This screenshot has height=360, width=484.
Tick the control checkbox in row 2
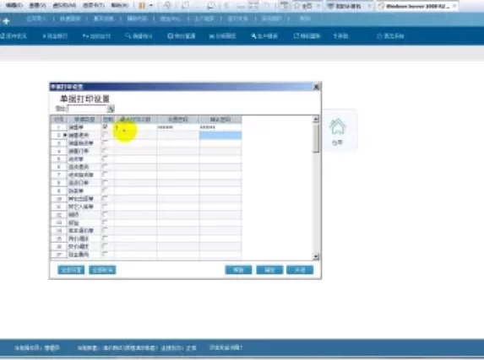point(106,135)
